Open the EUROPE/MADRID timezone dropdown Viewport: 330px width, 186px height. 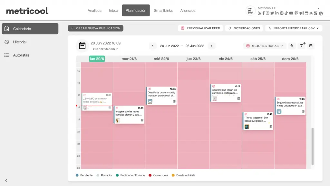tap(105, 49)
